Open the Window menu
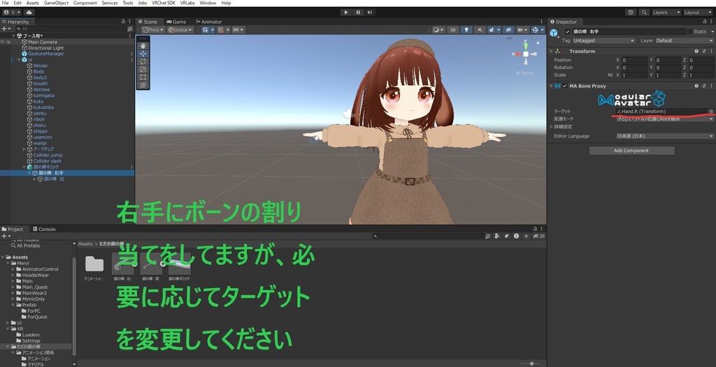This screenshot has width=716, height=367. [x=208, y=3]
